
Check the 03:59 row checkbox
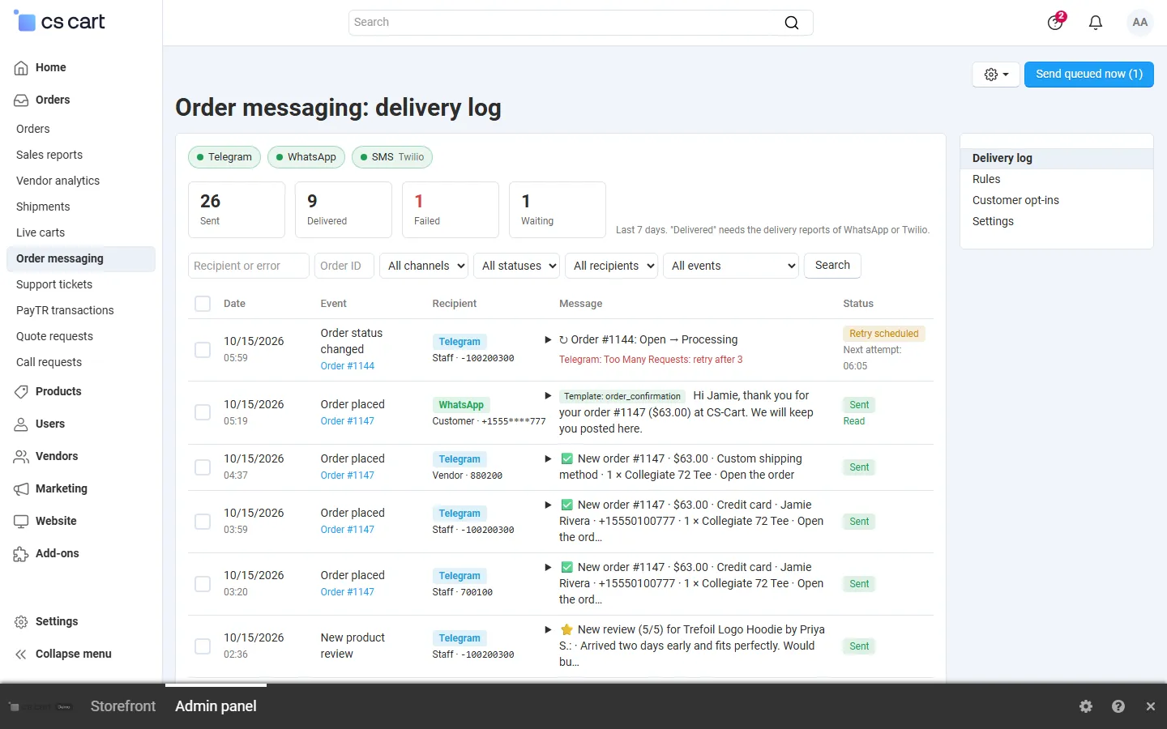[203, 522]
